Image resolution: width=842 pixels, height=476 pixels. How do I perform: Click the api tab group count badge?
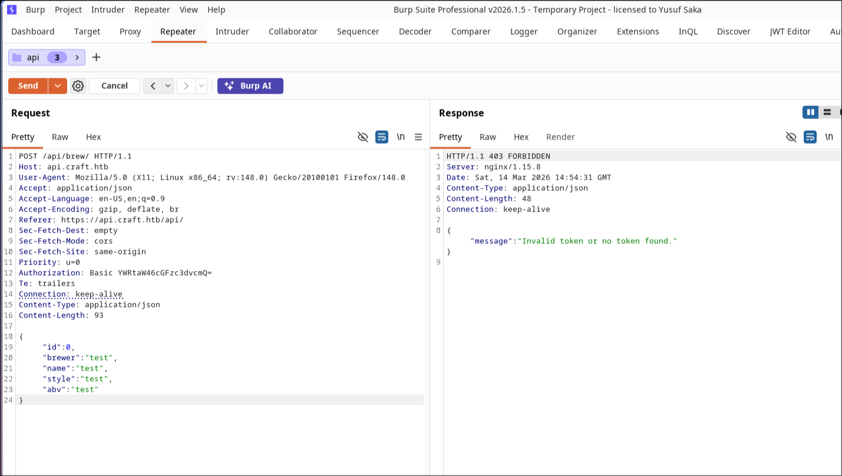(57, 57)
